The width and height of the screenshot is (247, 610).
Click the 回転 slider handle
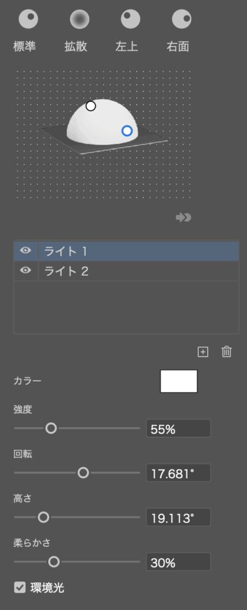(x=83, y=473)
